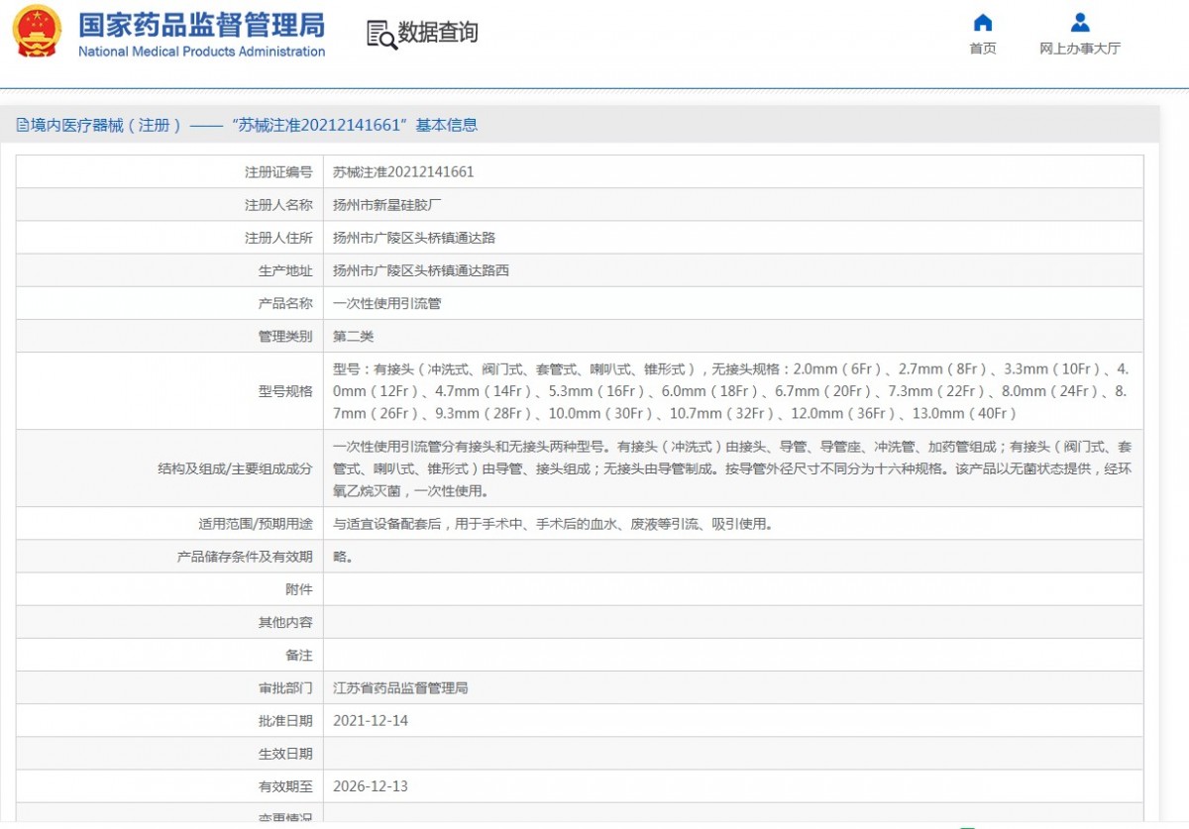The width and height of the screenshot is (1189, 829).
Task: Open 网上办事大厅 person icon
Action: click(x=1080, y=23)
